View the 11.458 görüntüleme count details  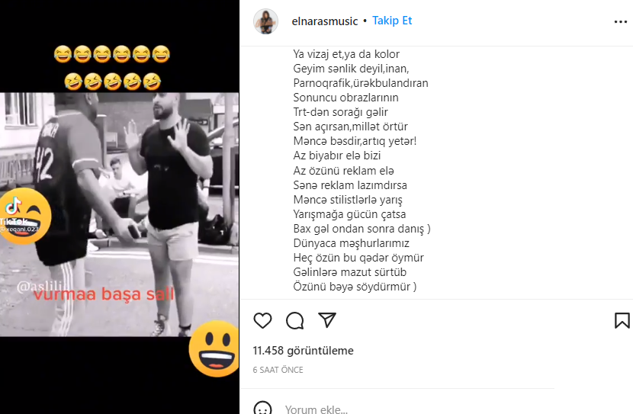pos(304,351)
